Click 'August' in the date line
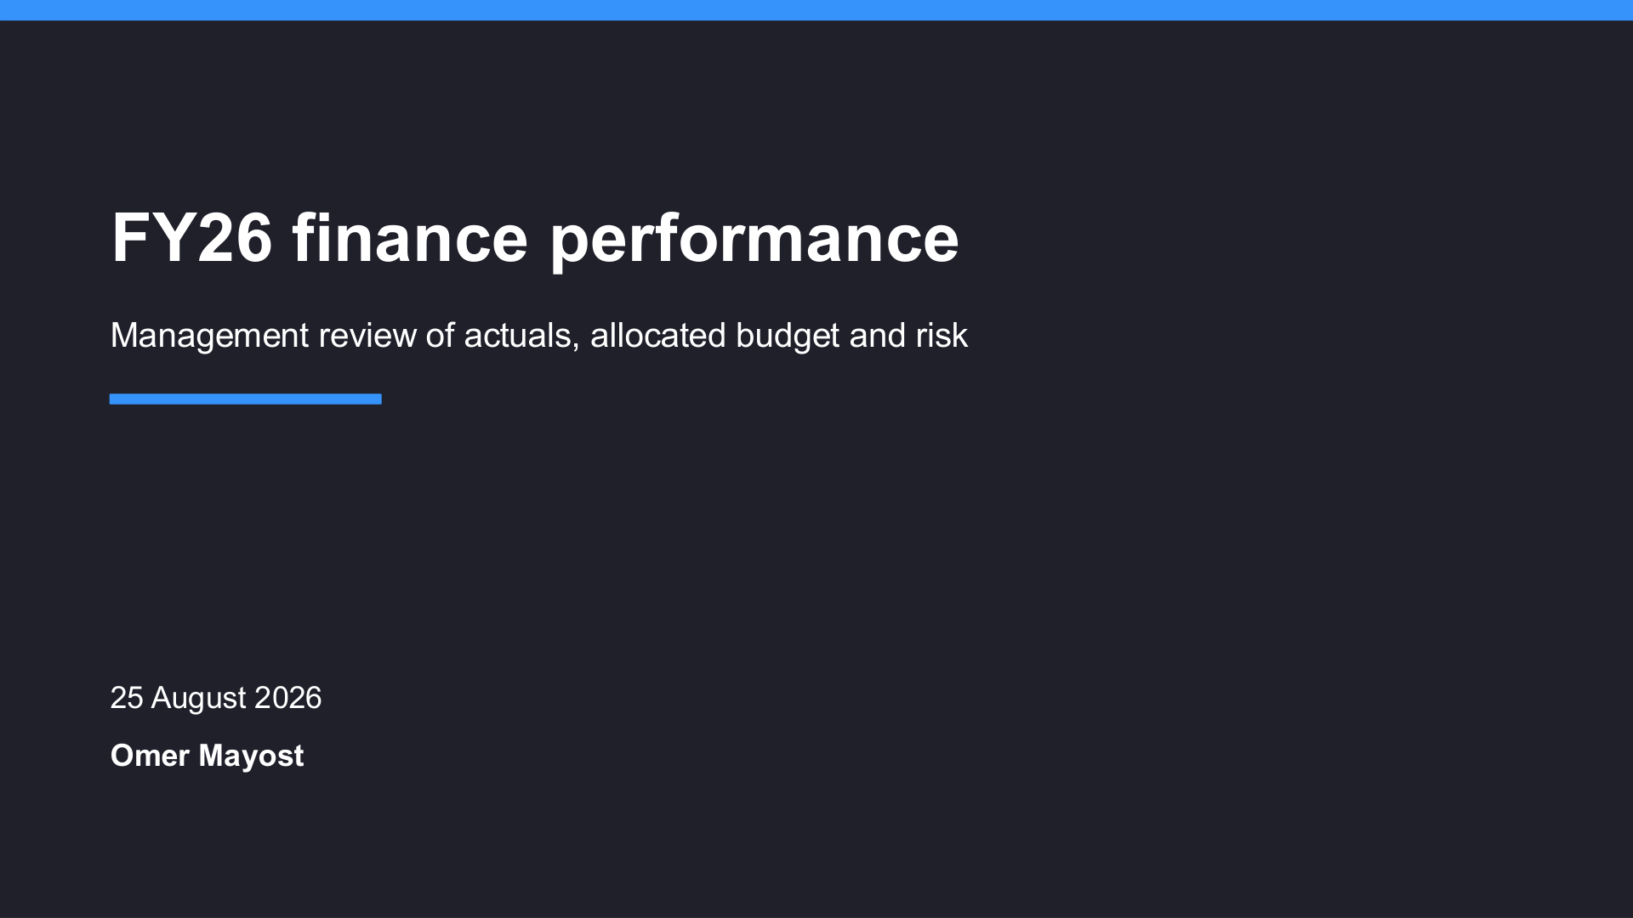1633x918 pixels. pyautogui.click(x=198, y=699)
